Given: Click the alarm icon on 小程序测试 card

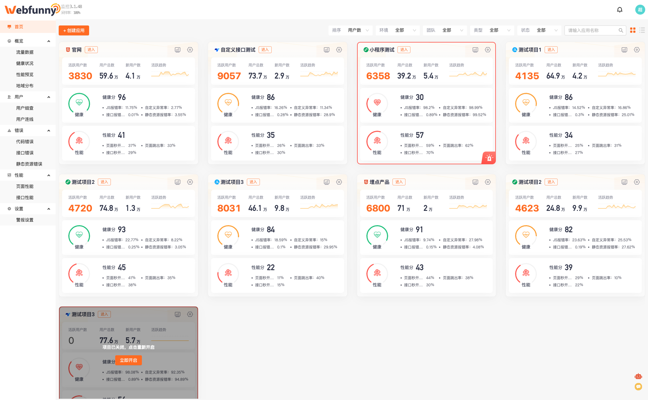Looking at the screenshot, I should [x=489, y=158].
